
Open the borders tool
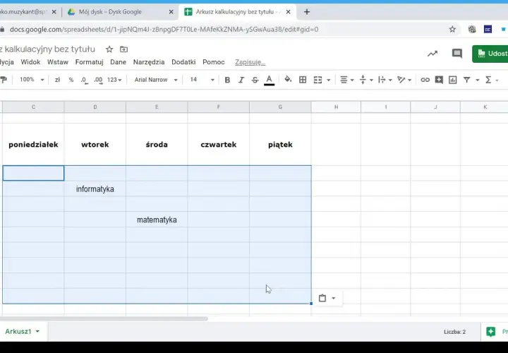303,80
